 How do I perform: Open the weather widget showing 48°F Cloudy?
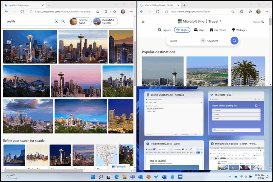pyautogui.click(x=12, y=177)
